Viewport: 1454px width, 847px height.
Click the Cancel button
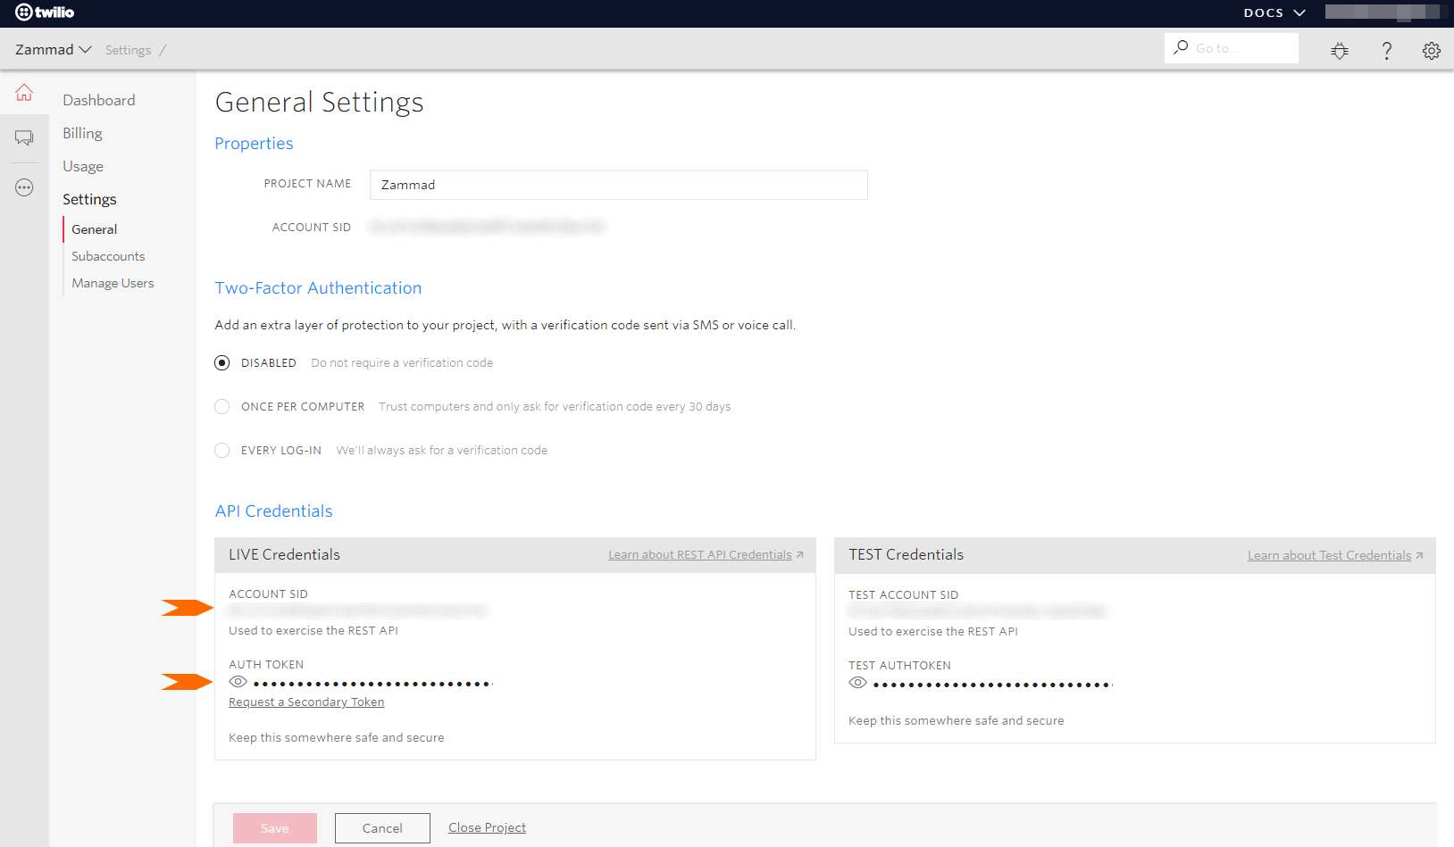[x=382, y=828]
